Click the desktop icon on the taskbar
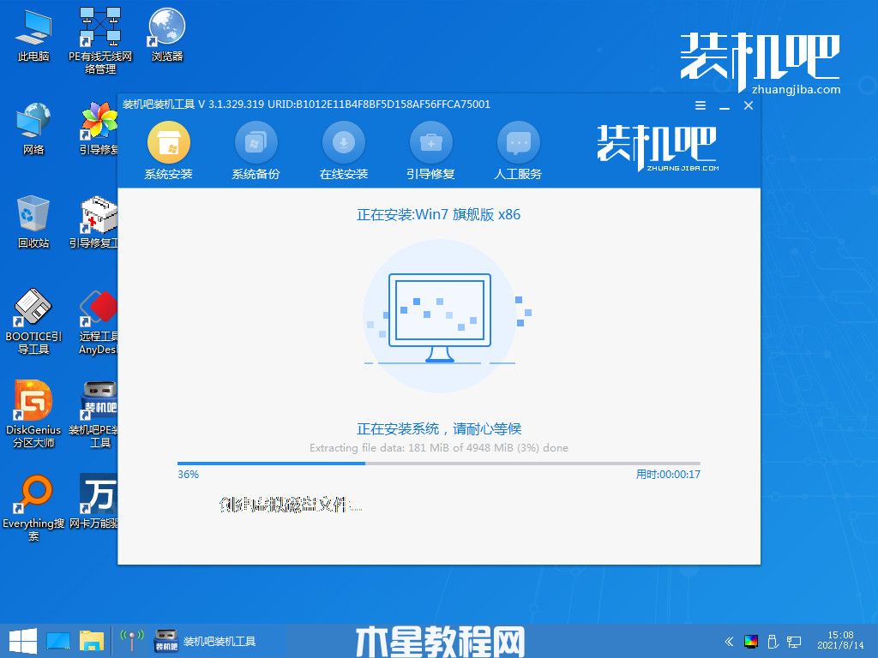 pyautogui.click(x=58, y=641)
